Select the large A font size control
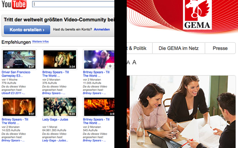Viewport: 238px width, 148px height. (134, 62)
